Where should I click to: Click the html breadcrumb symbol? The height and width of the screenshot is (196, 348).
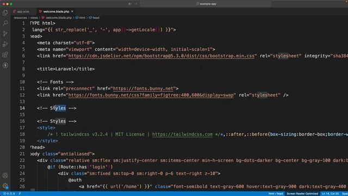pyautogui.click(x=80, y=18)
